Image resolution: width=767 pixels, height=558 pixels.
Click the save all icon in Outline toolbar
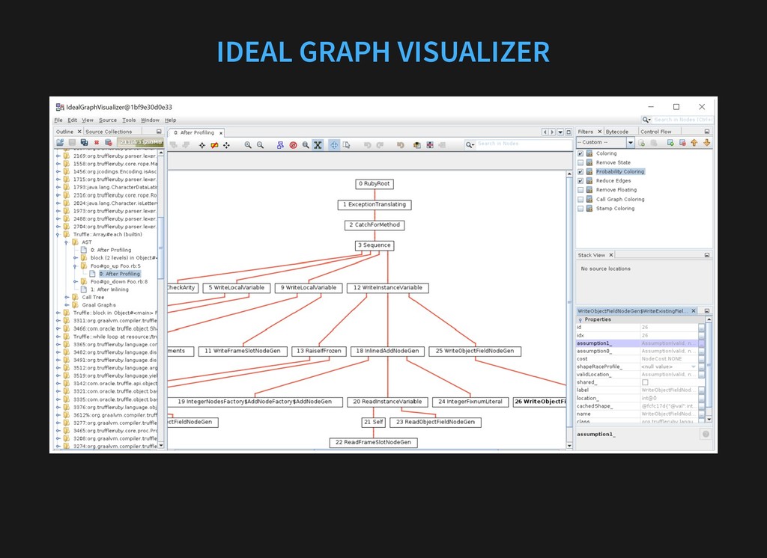tap(84, 142)
